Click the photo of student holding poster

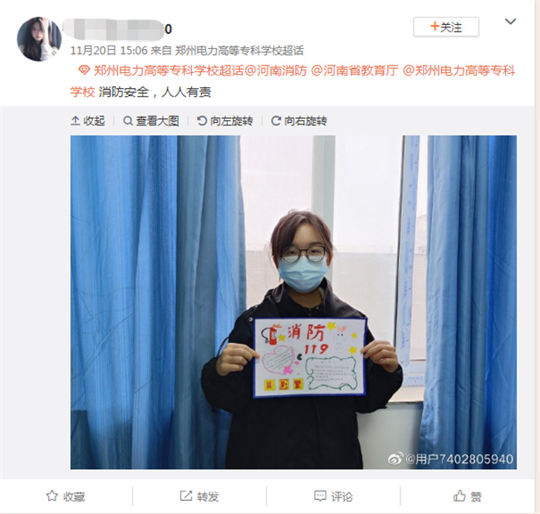click(293, 302)
